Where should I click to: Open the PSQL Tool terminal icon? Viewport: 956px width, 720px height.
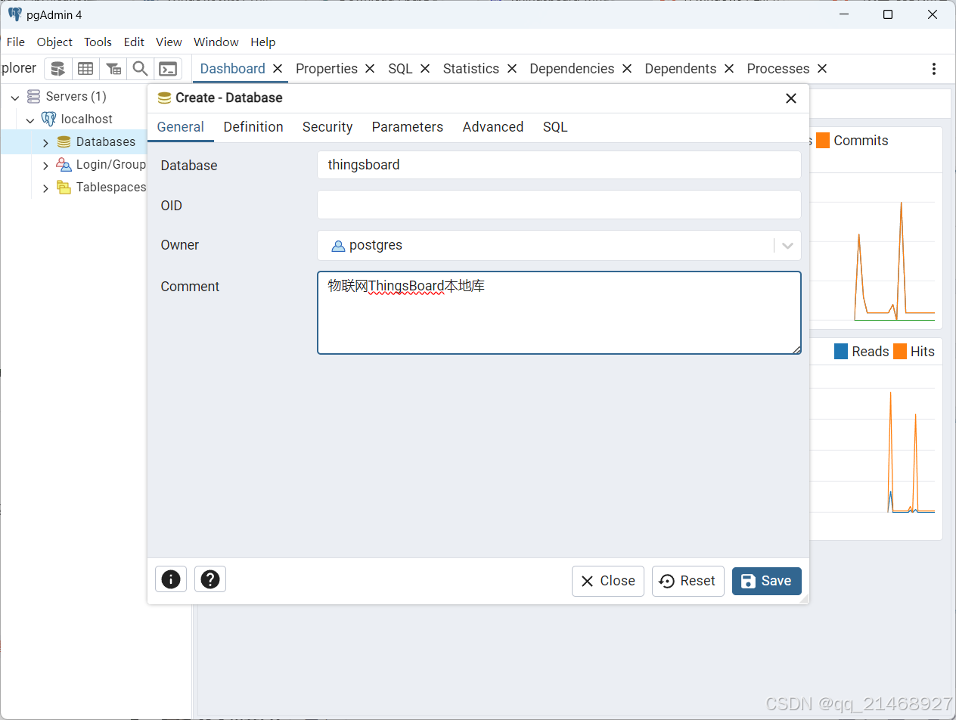[168, 69]
